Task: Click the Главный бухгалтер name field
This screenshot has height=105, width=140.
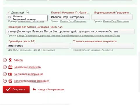Action: coord(69,17)
